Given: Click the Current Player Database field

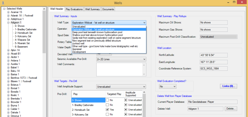Looking at the screenshot, I should click(x=212, y=102).
